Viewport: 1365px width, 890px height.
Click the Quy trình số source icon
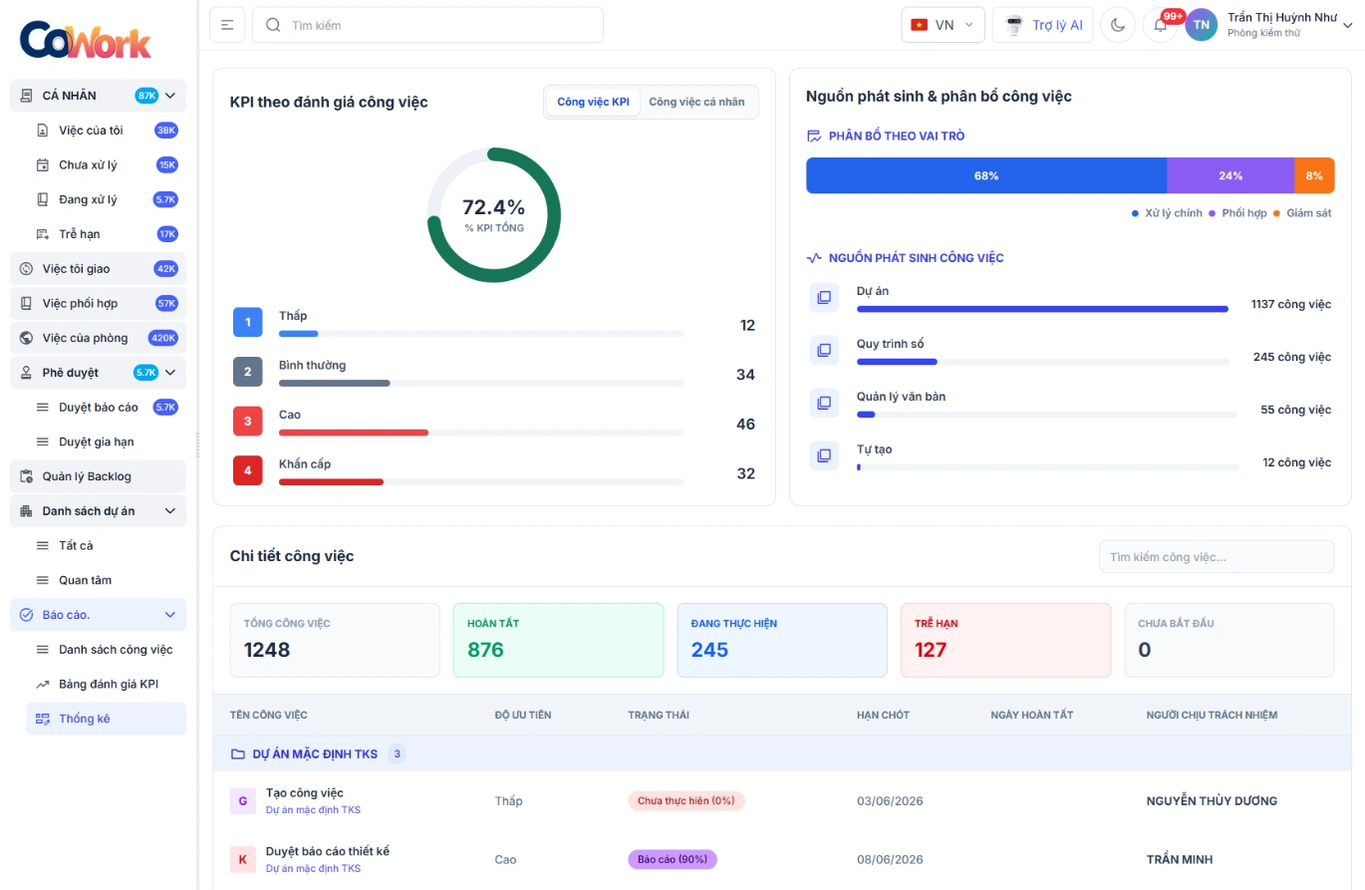click(824, 350)
